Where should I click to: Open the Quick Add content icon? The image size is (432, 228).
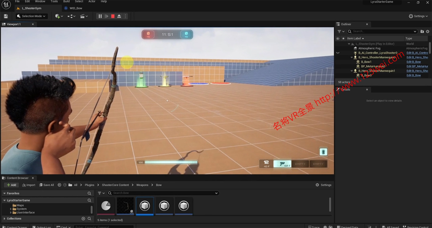coord(57,16)
